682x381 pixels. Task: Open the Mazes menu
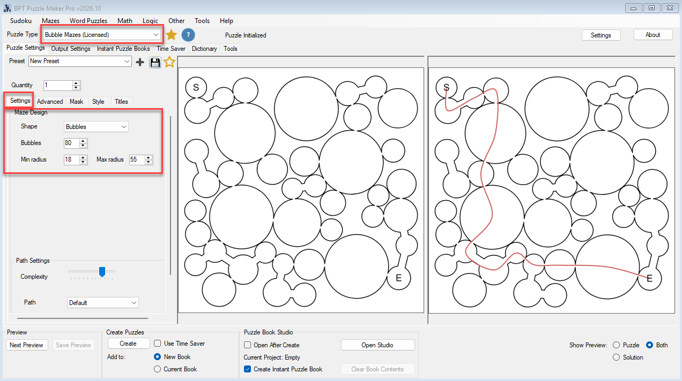click(51, 21)
